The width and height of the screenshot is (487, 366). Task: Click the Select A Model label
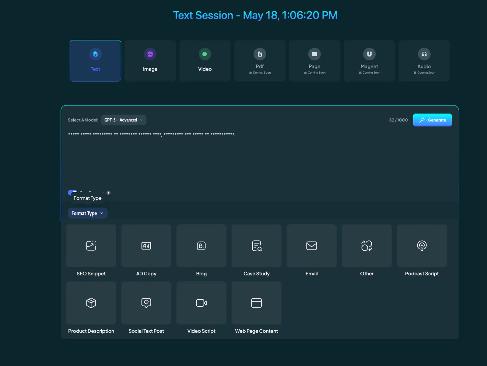click(83, 120)
